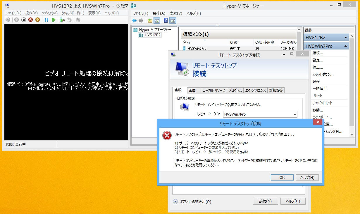Screen dimensions: 360x214
Task: Select the HVSWin7Pro row in virtual machine list
Action: click(239, 49)
